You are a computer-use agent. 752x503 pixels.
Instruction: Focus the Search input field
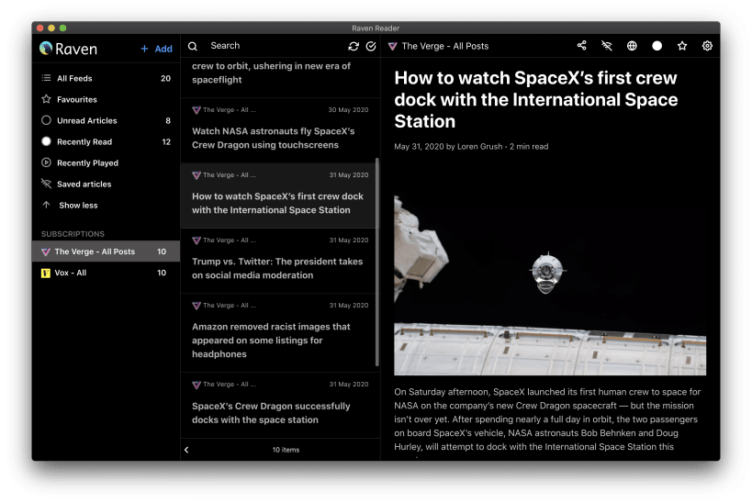pos(274,46)
